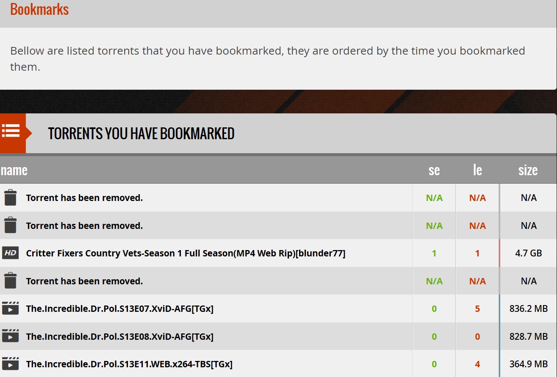Click the video clapper icon for Dr.Pol S13E07
The image size is (557, 377).
[x=10, y=308]
